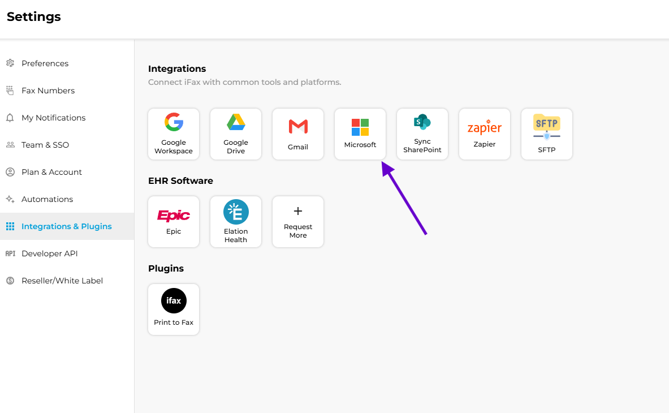Go to Reseller/White Label settings
The height and width of the screenshot is (413, 669).
[x=62, y=281]
